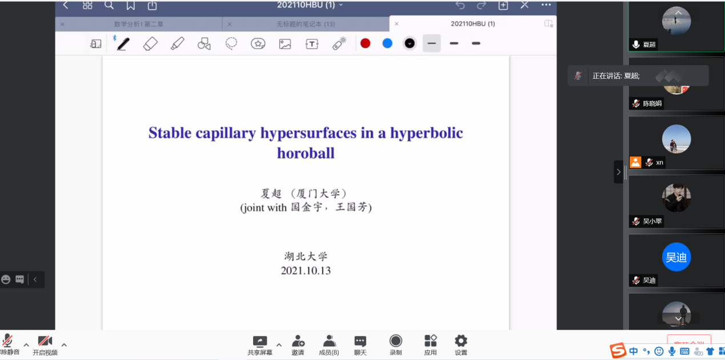
Task: Select the text box tool
Action: 312,44
